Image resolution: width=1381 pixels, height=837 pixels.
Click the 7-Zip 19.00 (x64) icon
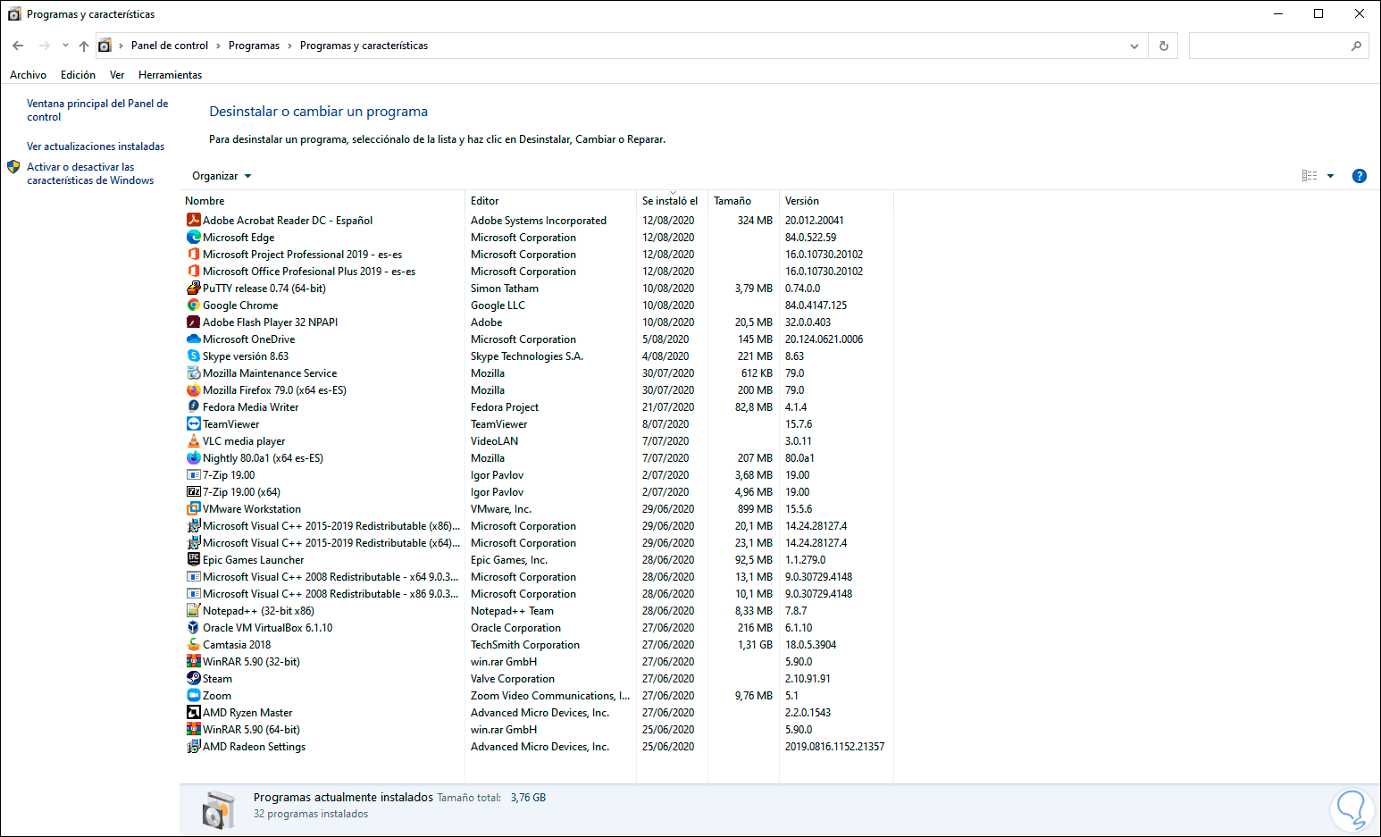click(193, 491)
